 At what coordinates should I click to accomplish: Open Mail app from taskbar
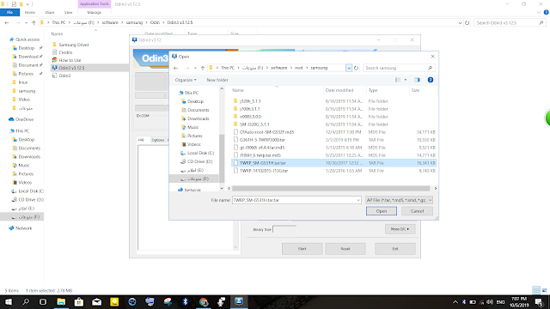coord(96,301)
